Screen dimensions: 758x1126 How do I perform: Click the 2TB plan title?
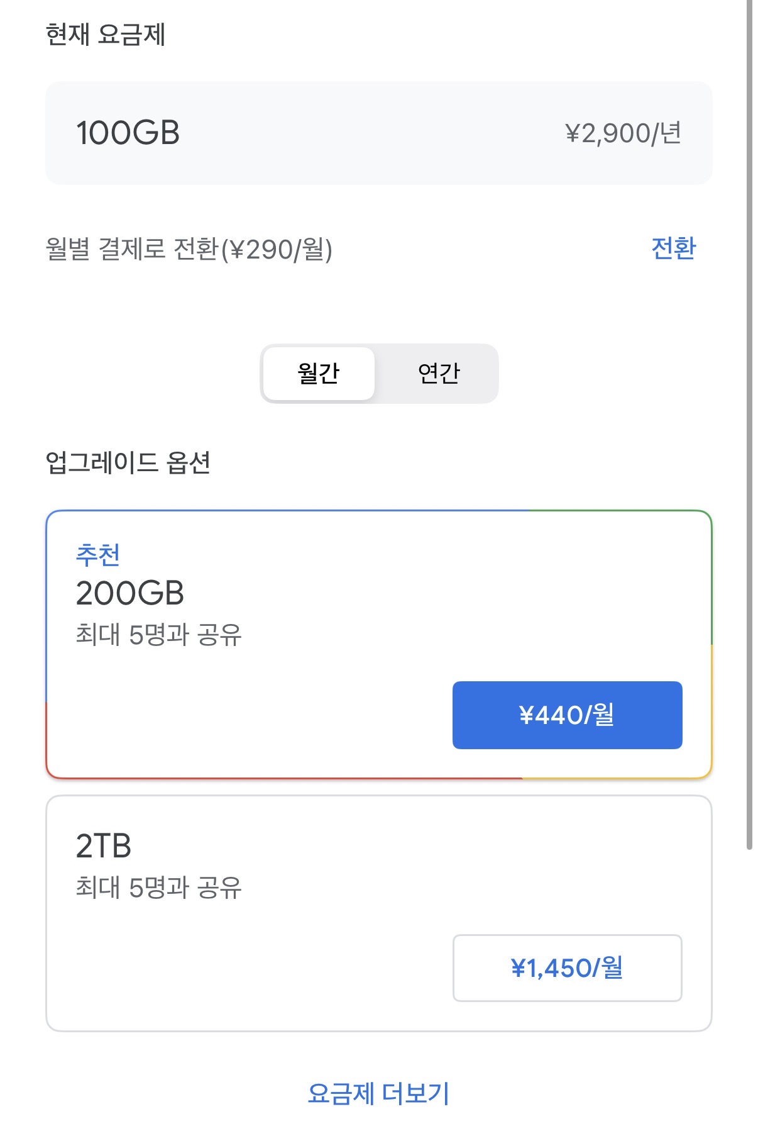coord(104,846)
